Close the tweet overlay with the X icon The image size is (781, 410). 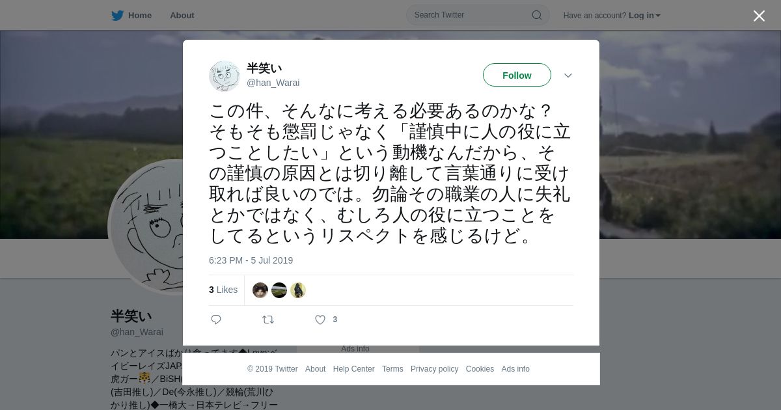click(x=759, y=16)
